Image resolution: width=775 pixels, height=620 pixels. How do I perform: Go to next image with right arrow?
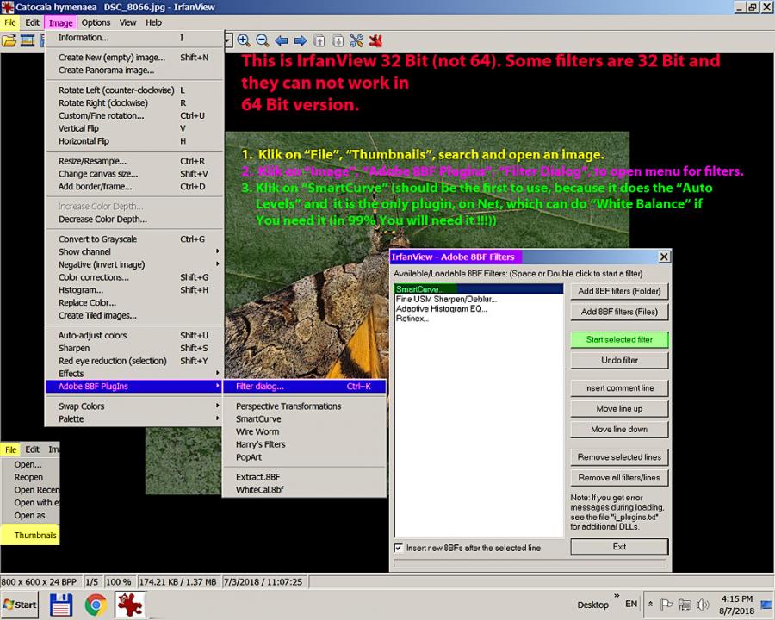click(300, 40)
